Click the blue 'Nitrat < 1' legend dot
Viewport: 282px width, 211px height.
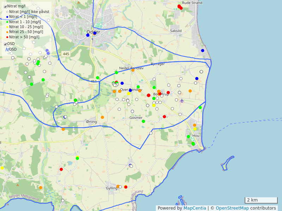tap(7, 17)
